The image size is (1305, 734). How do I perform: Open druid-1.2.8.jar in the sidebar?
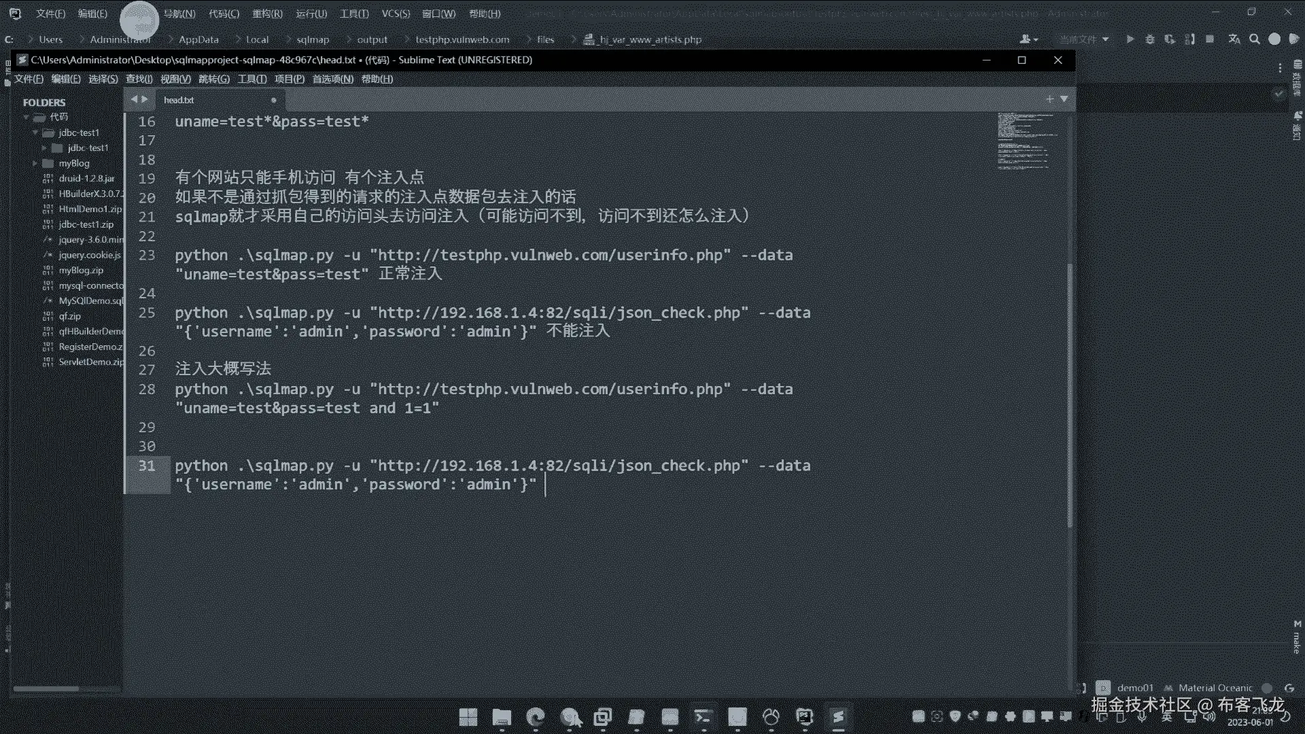point(86,178)
